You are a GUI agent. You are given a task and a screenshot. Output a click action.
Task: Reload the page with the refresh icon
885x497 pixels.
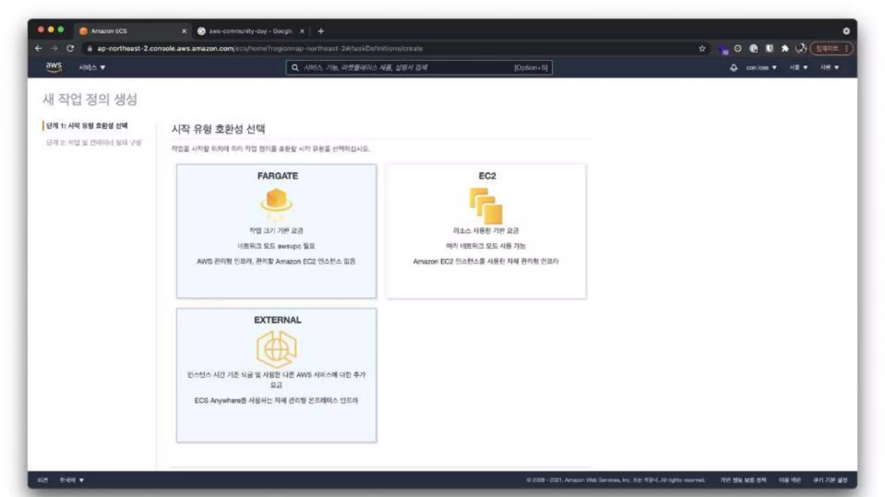pos(70,49)
